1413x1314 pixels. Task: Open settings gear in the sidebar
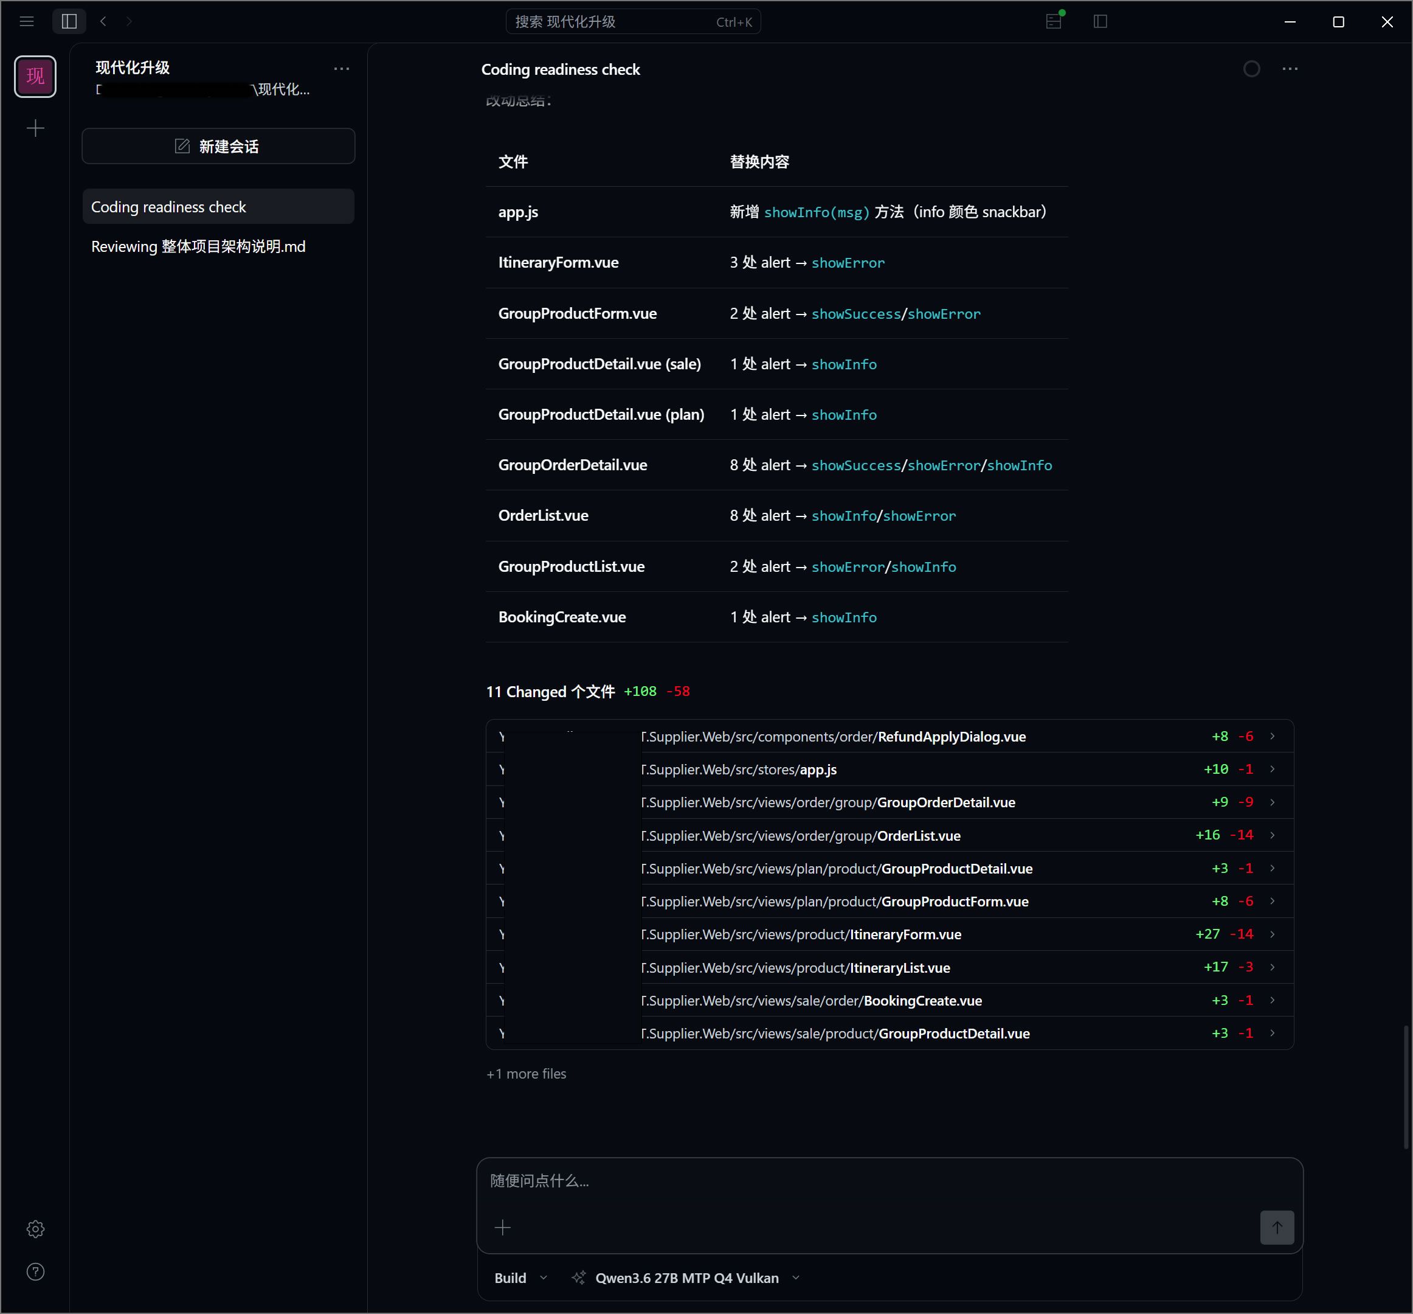(x=35, y=1229)
